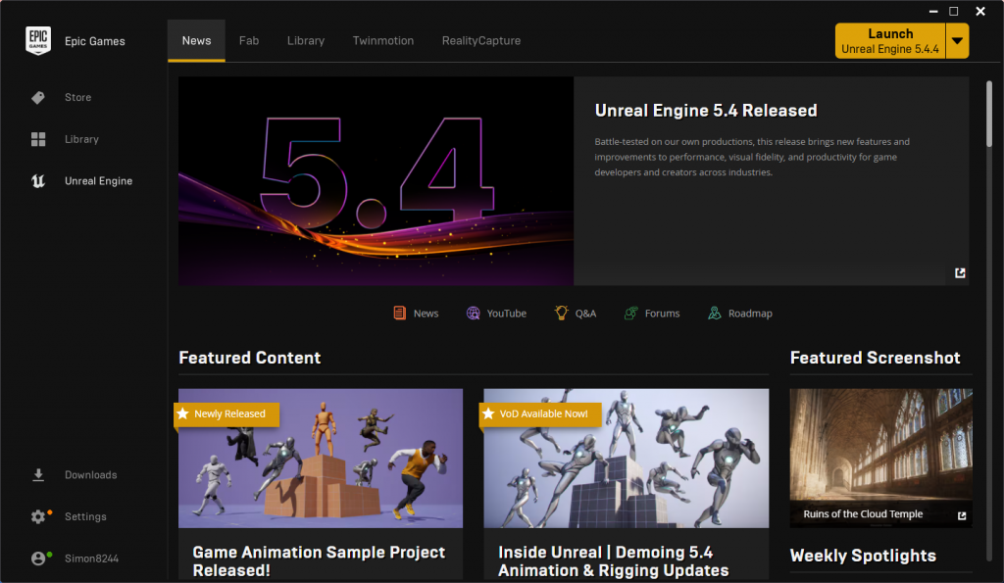Screen dimensions: 1004x583
Task: Open Settings using the gear icon
Action: pos(38,517)
